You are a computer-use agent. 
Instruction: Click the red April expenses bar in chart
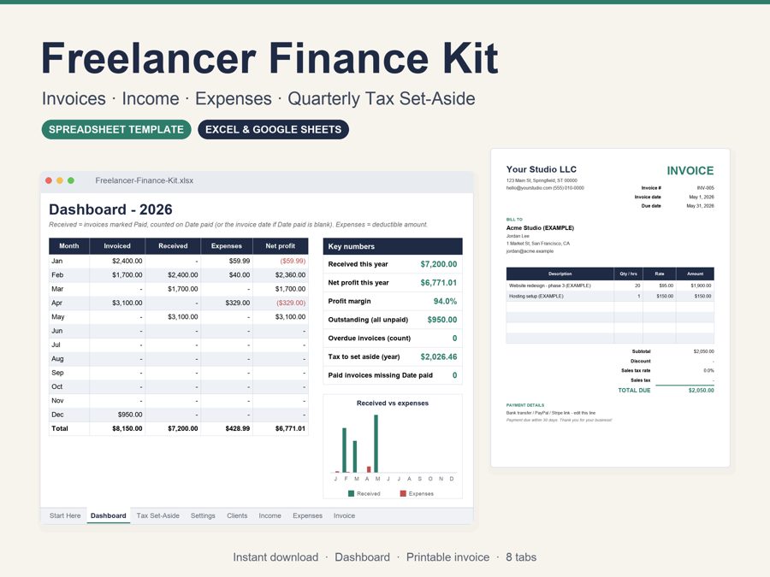(369, 469)
